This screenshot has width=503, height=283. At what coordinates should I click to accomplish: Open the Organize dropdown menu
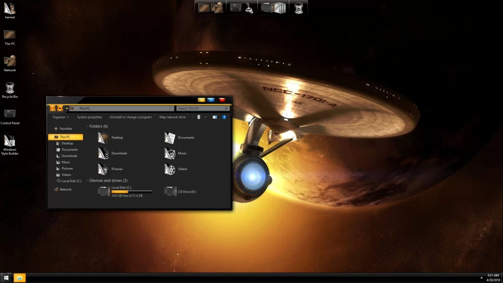point(60,117)
